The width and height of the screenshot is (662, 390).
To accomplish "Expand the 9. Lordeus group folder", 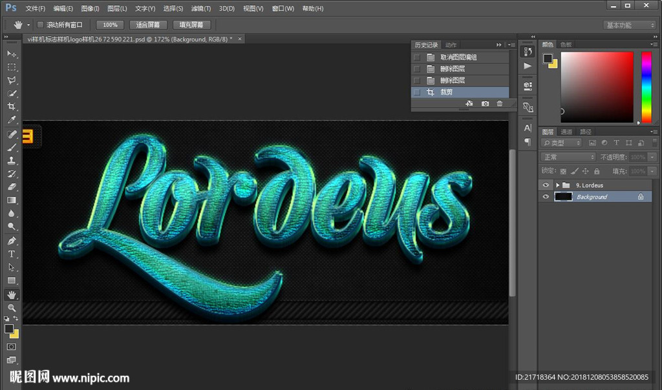I will coord(557,185).
